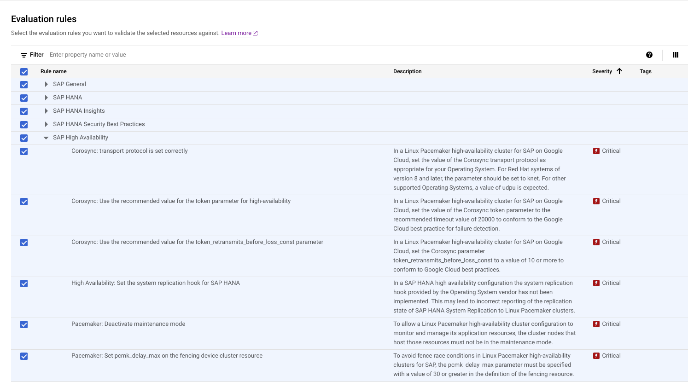The height and width of the screenshot is (382, 688).
Task: Click the 'Evaluation rules' heading
Action: [44, 19]
